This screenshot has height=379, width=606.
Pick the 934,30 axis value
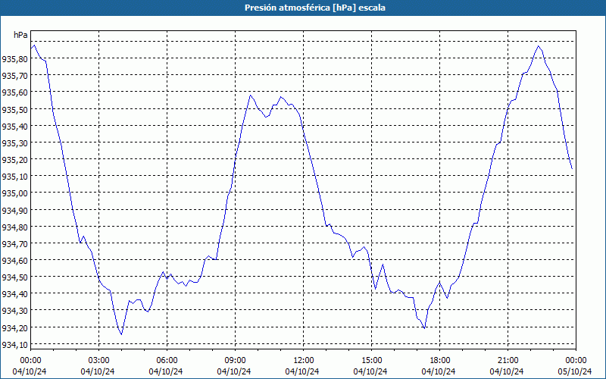pos(15,311)
